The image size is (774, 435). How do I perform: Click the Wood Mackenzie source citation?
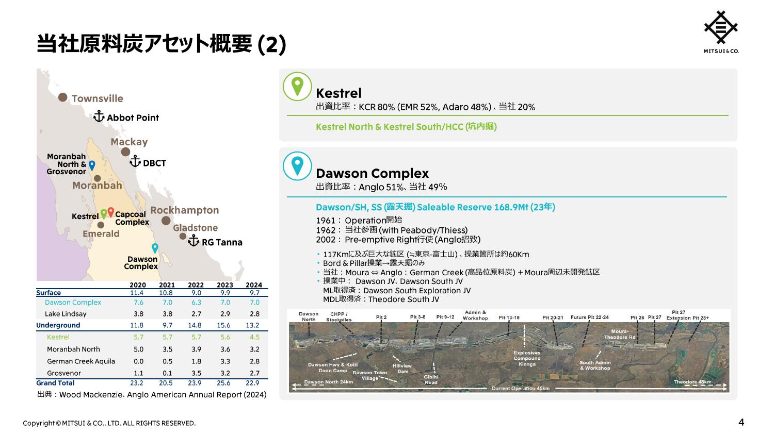tap(152, 395)
